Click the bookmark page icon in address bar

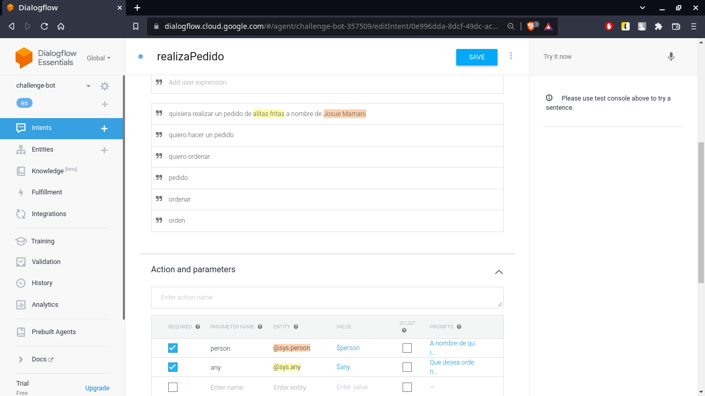(x=136, y=26)
